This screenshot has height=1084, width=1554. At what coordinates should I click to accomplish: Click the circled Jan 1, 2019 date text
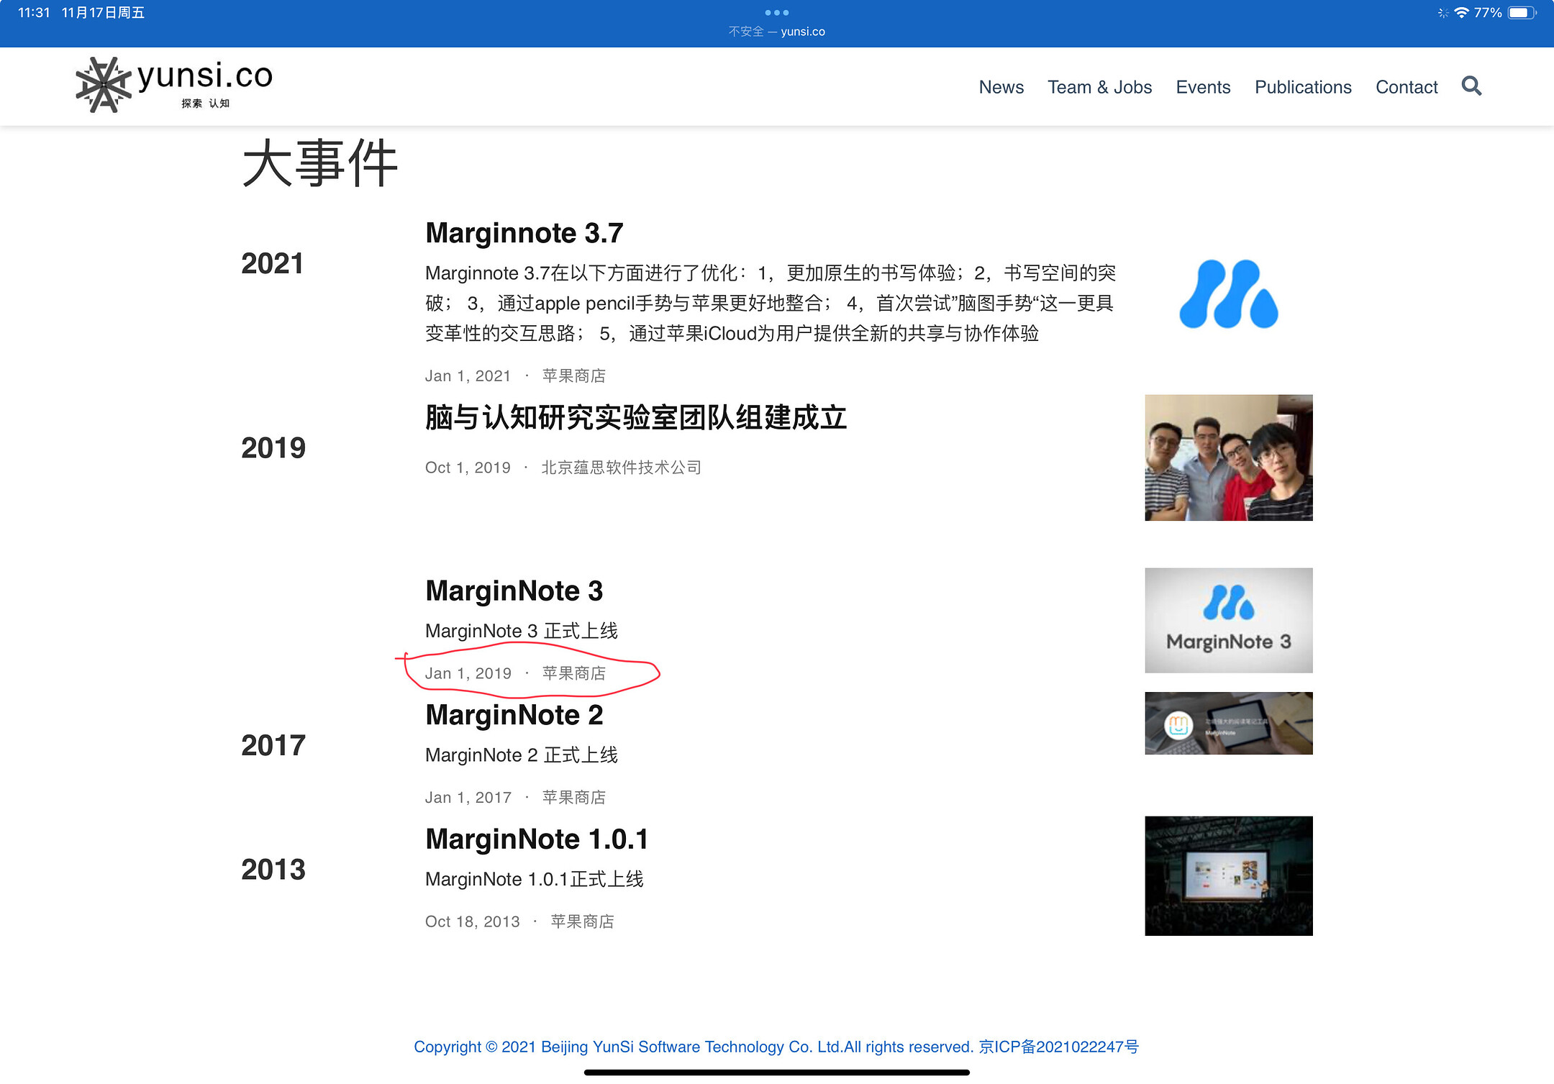tap(468, 673)
